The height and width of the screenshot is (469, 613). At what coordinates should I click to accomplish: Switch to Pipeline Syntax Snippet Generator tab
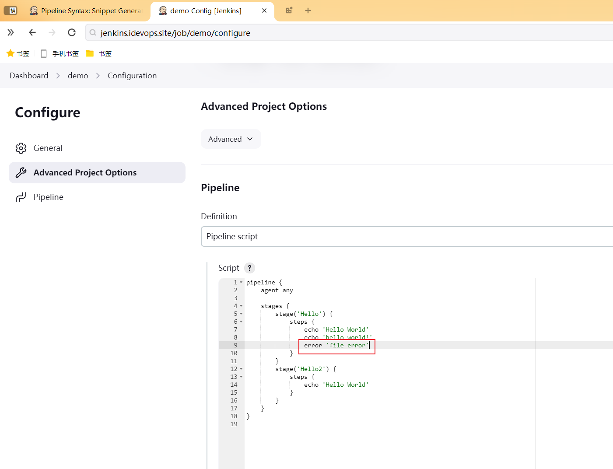click(86, 10)
